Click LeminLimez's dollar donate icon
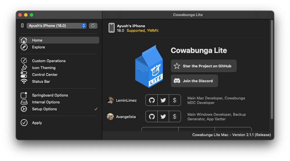Screen dimensions: 290x161 175,100
